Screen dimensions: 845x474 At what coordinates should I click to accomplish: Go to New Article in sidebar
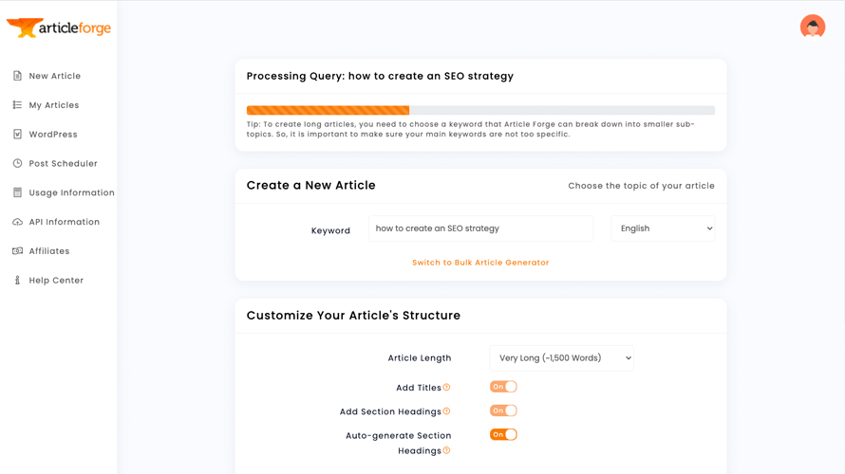coord(54,76)
